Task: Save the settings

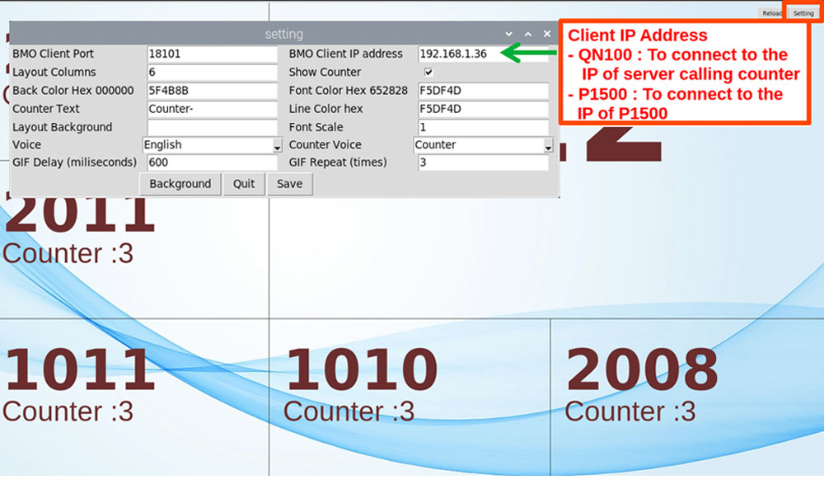Action: coord(289,184)
